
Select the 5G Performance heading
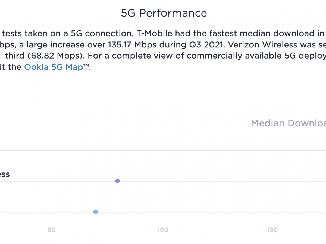164,13
